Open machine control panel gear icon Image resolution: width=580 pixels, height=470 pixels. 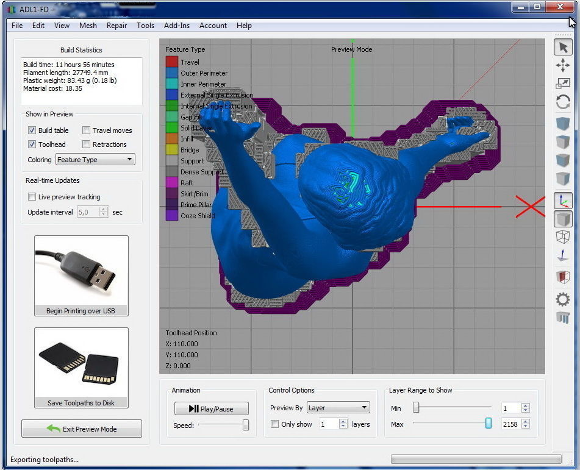click(x=562, y=299)
